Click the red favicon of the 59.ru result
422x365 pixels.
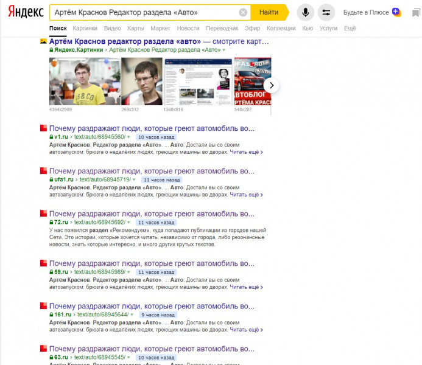coord(43,263)
